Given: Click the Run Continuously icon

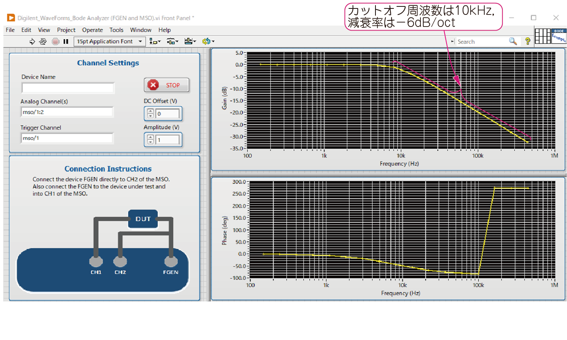Looking at the screenshot, I should point(43,41).
